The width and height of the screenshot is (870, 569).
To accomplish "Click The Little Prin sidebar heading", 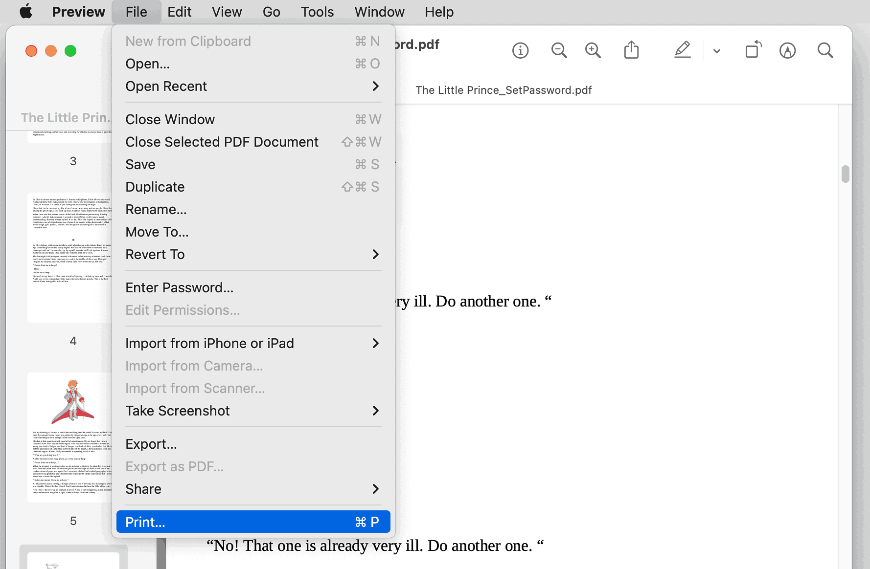I will tap(66, 118).
